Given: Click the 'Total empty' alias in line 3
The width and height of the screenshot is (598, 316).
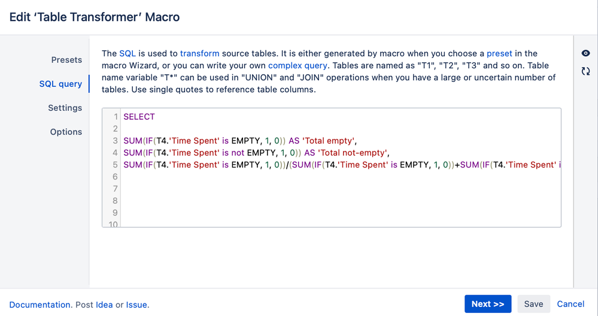Looking at the screenshot, I should 328,141.
